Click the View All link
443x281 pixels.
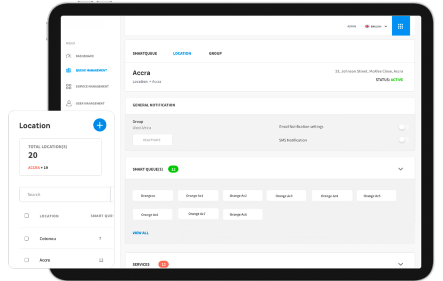pos(140,233)
